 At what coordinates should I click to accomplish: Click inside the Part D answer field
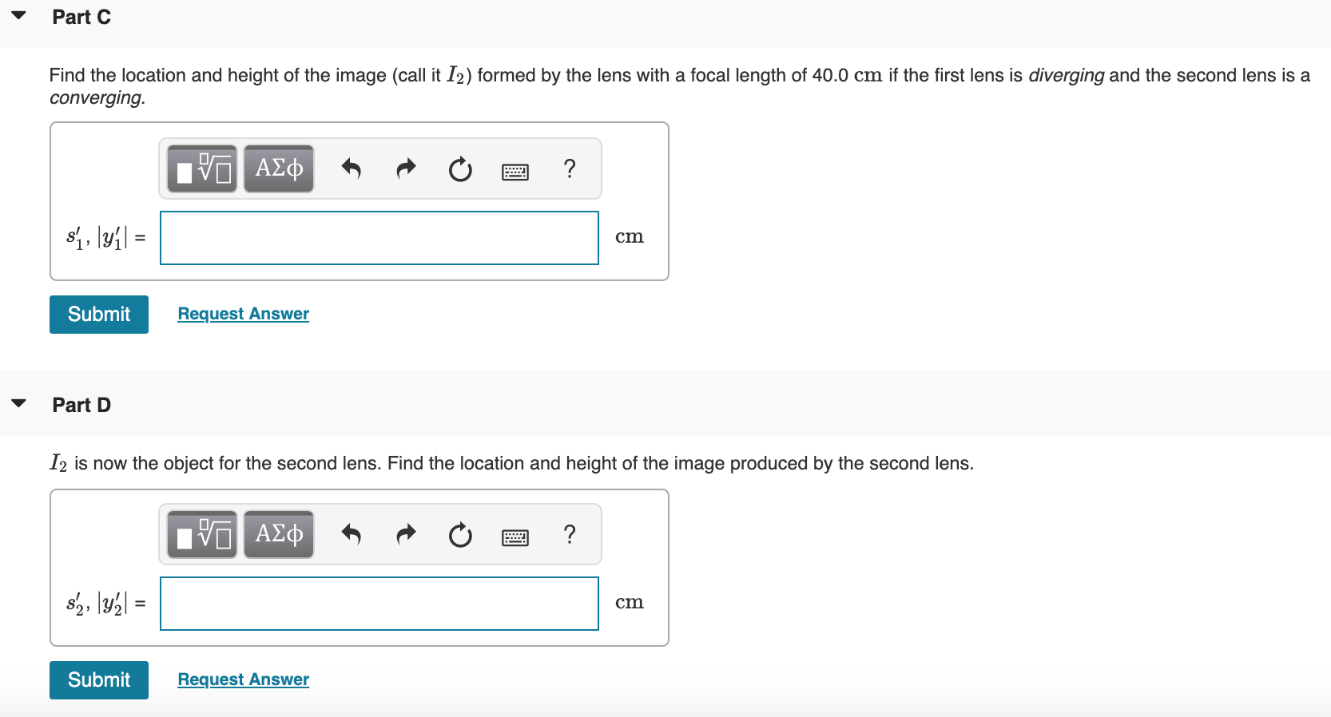(379, 603)
